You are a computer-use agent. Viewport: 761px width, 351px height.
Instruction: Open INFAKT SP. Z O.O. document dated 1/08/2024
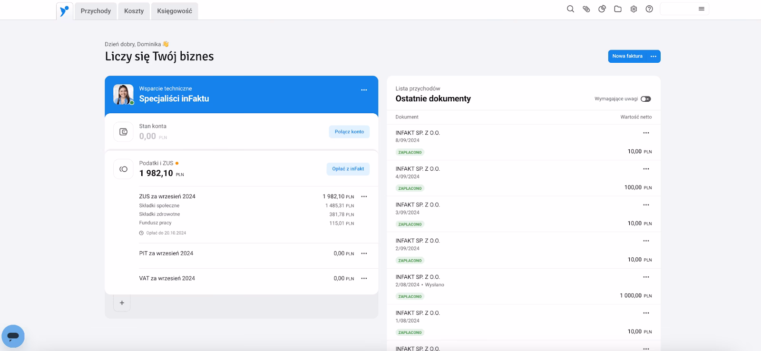pyautogui.click(x=418, y=313)
